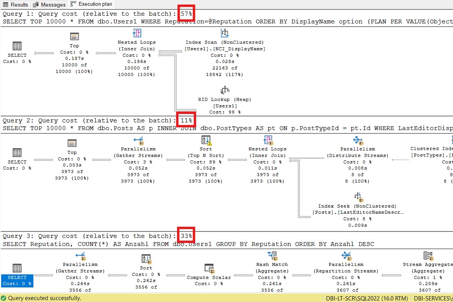Click the RID Lookup (Heap) icon
This screenshot has height=302, width=453.
point(225,90)
